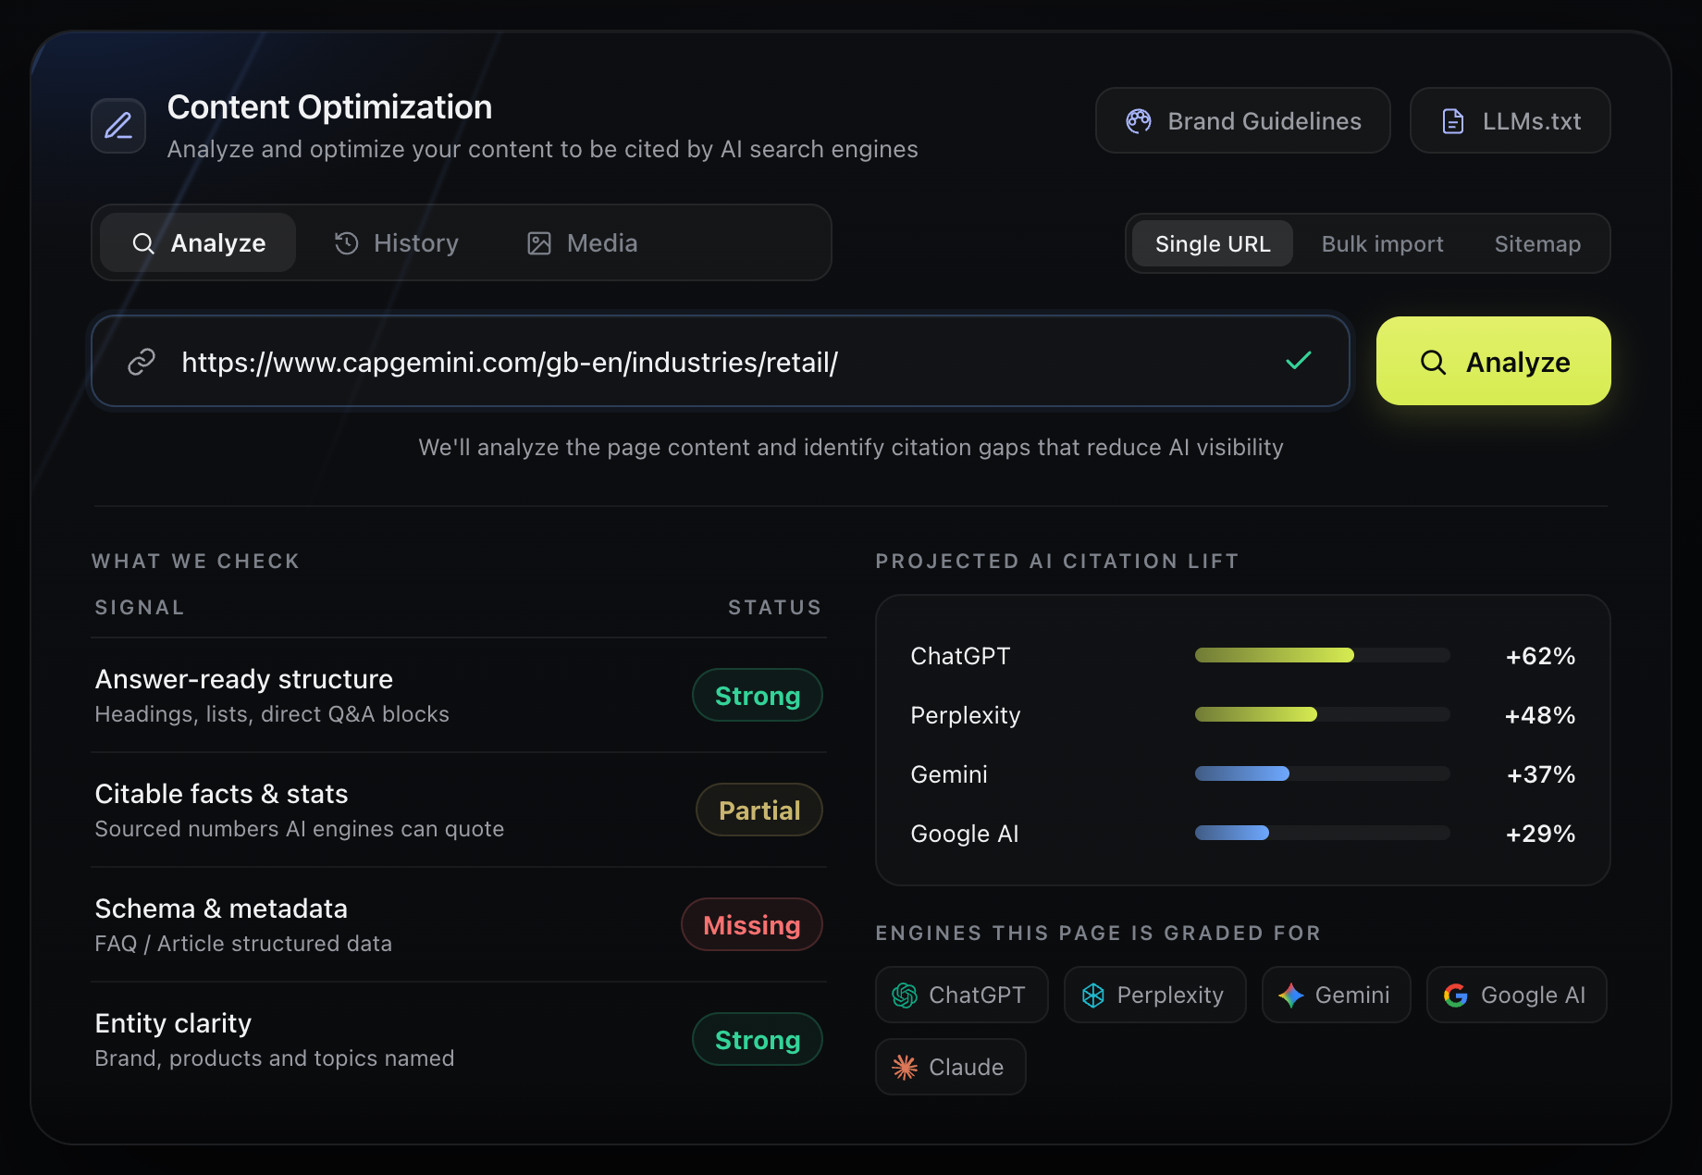Image resolution: width=1702 pixels, height=1175 pixels.
Task: Click the Perplexity citation lift bar
Action: point(1323,714)
